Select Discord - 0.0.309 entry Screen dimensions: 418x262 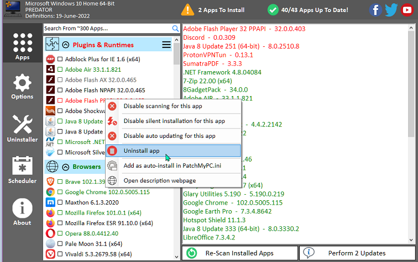click(209, 38)
